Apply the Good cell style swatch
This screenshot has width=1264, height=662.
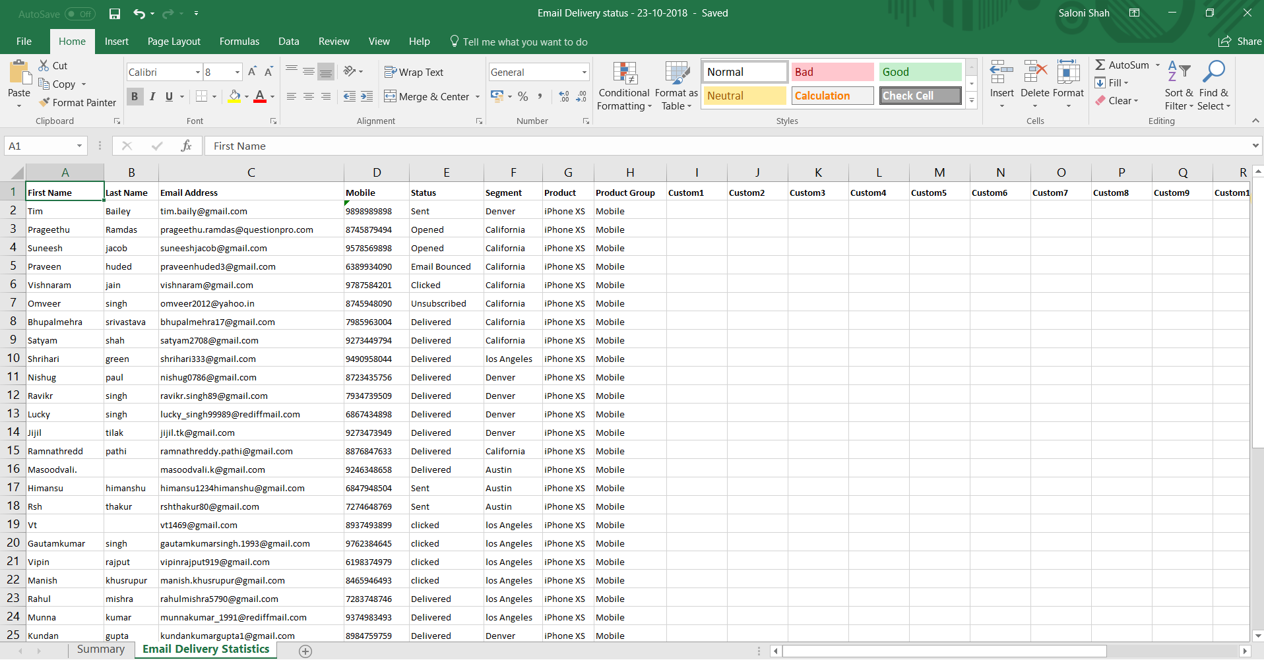point(920,72)
